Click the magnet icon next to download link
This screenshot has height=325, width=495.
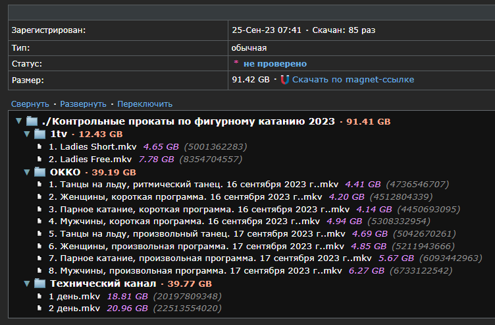point(284,80)
